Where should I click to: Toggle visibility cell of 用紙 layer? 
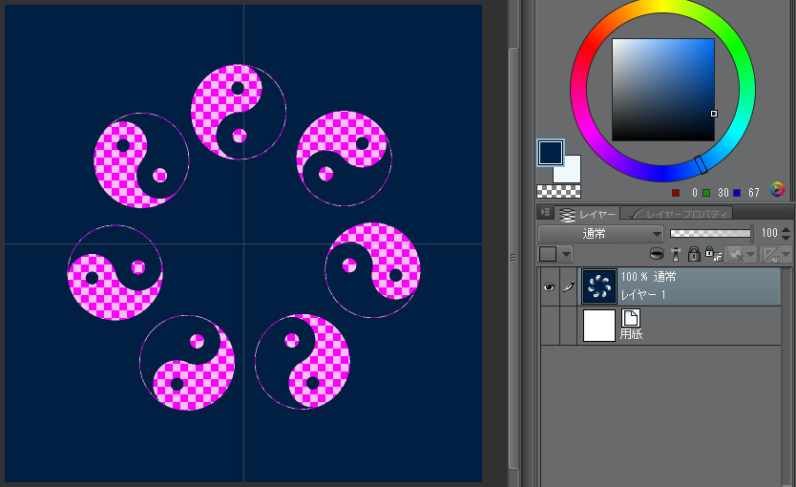550,326
